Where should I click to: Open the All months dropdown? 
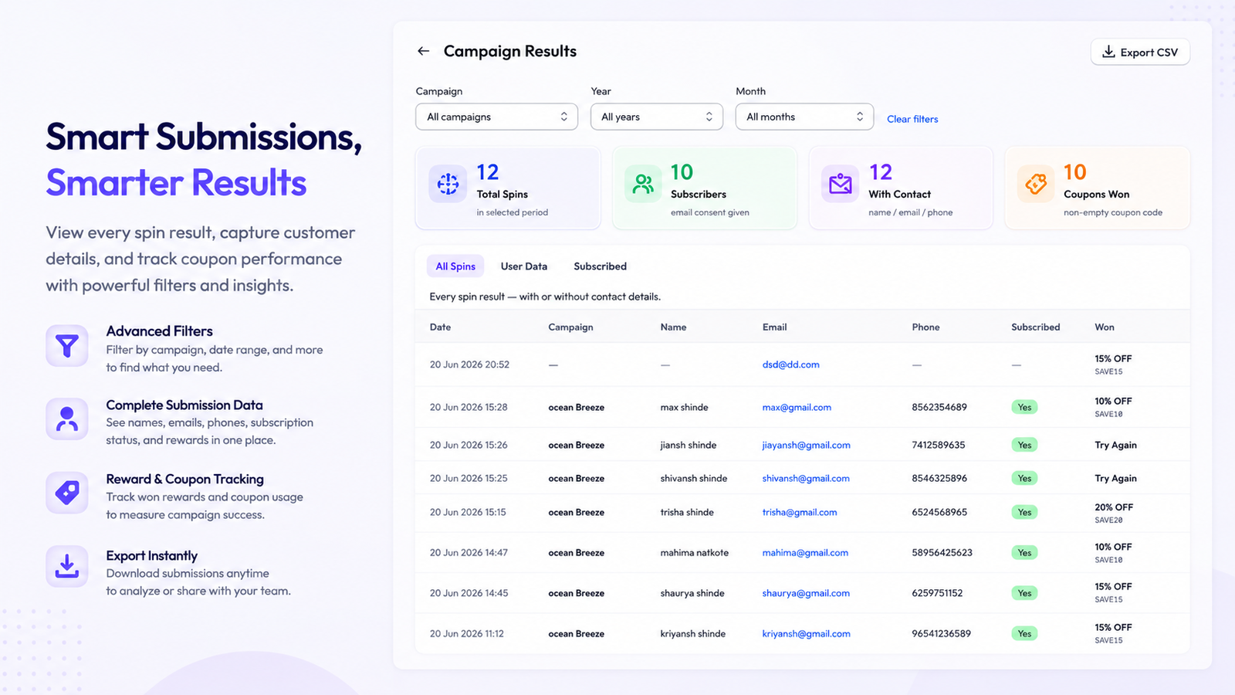[804, 117]
